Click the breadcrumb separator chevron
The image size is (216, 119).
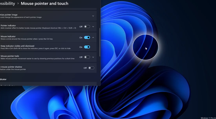(18, 4)
